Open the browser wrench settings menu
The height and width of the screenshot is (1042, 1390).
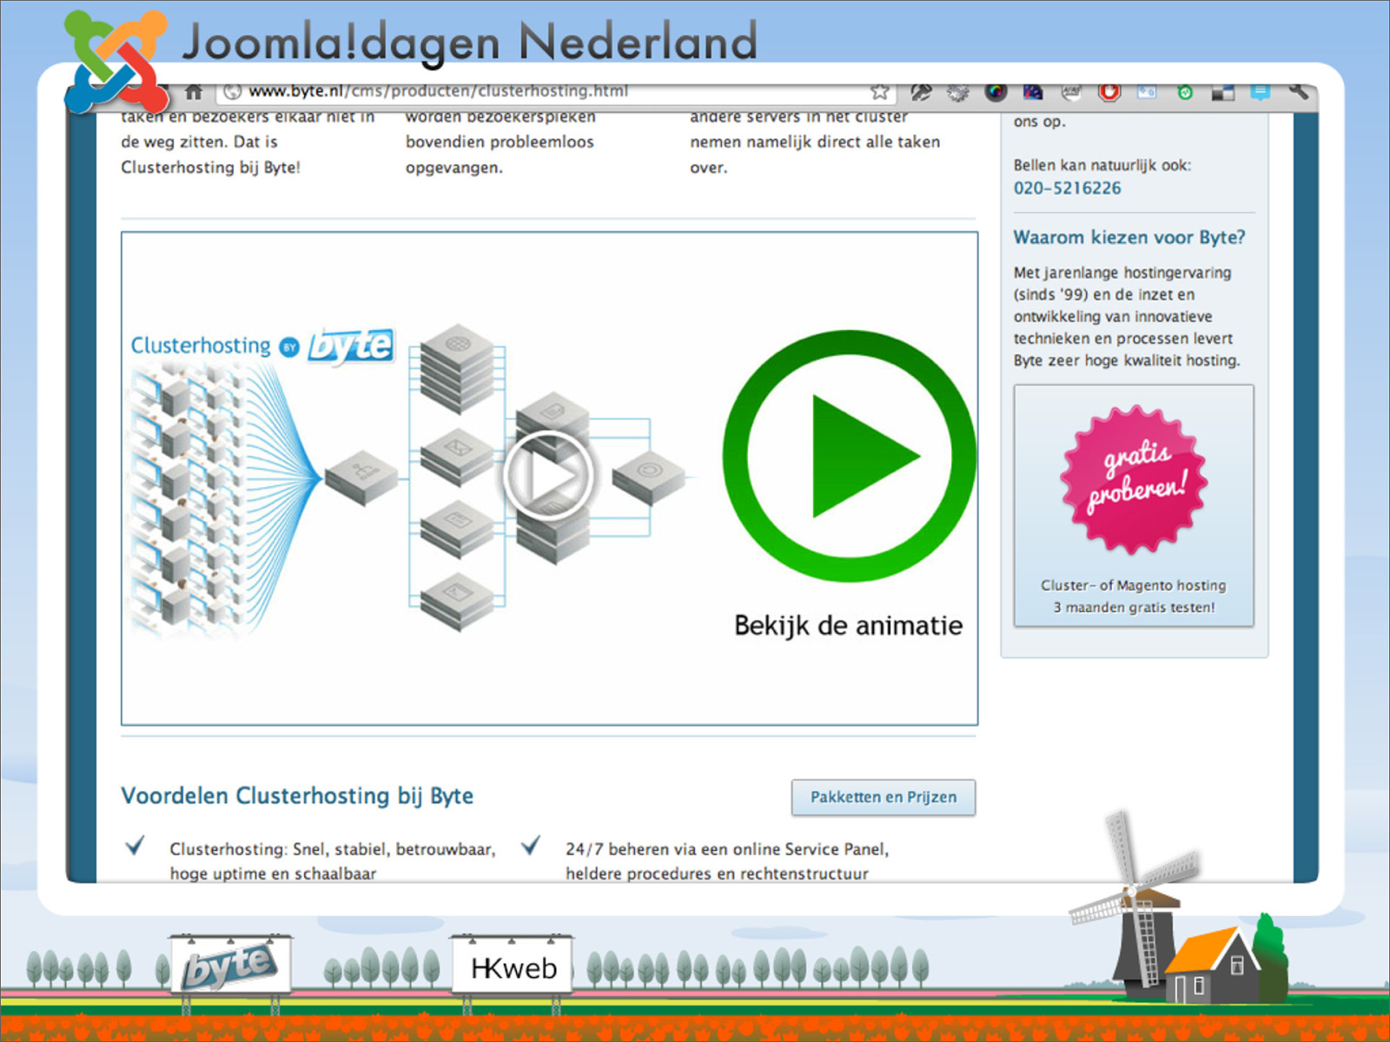[1298, 90]
